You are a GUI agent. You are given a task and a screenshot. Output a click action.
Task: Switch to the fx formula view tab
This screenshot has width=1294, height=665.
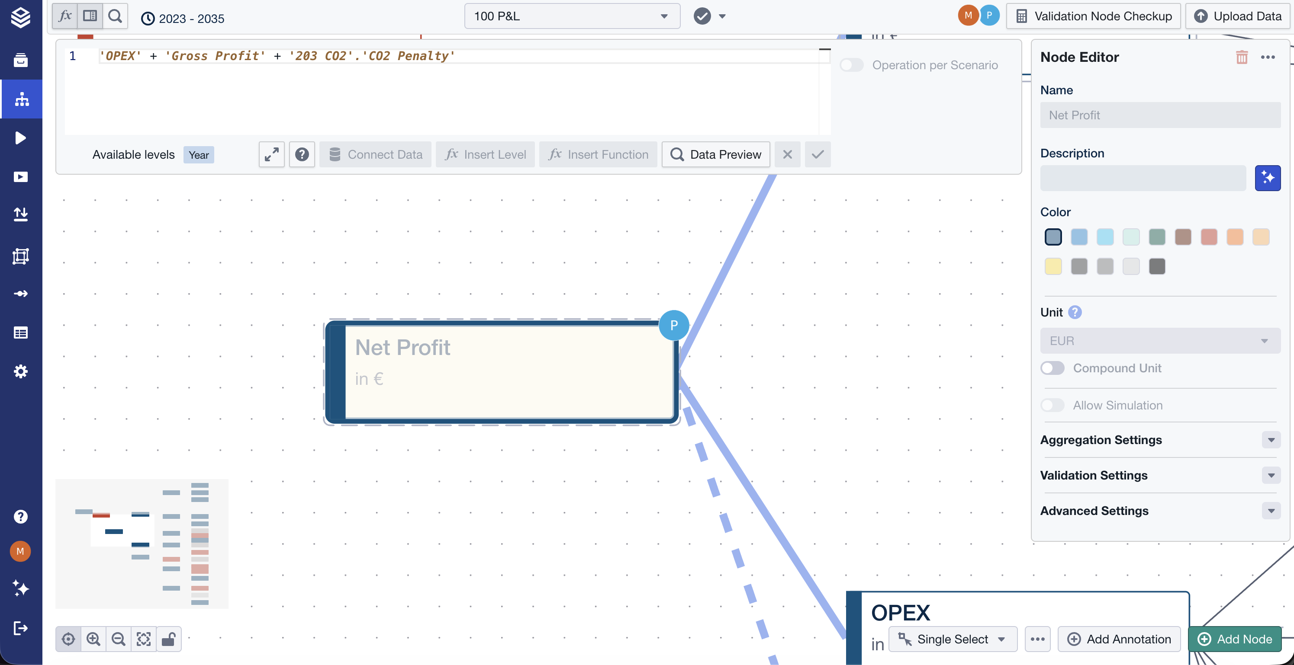(65, 16)
